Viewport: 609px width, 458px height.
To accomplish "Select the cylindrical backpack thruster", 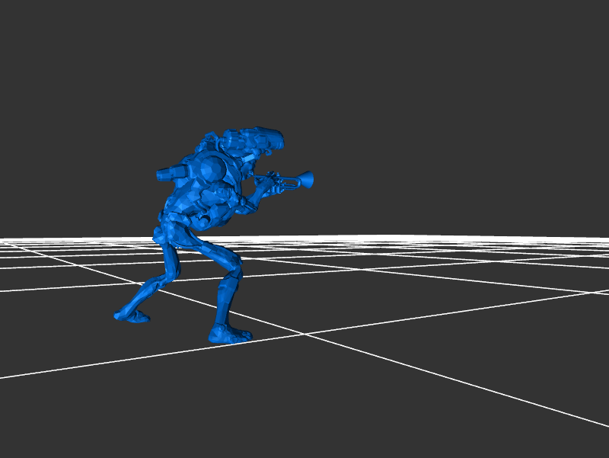I will coord(169,174).
